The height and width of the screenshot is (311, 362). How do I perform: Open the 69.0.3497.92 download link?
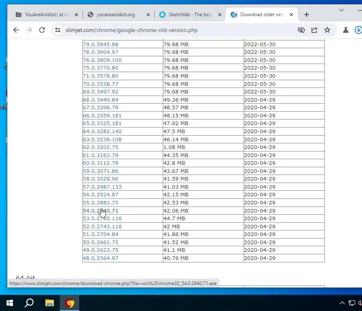pyautogui.click(x=101, y=92)
